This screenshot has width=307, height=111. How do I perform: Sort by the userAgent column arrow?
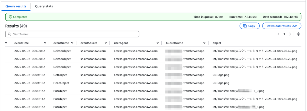[158, 43]
